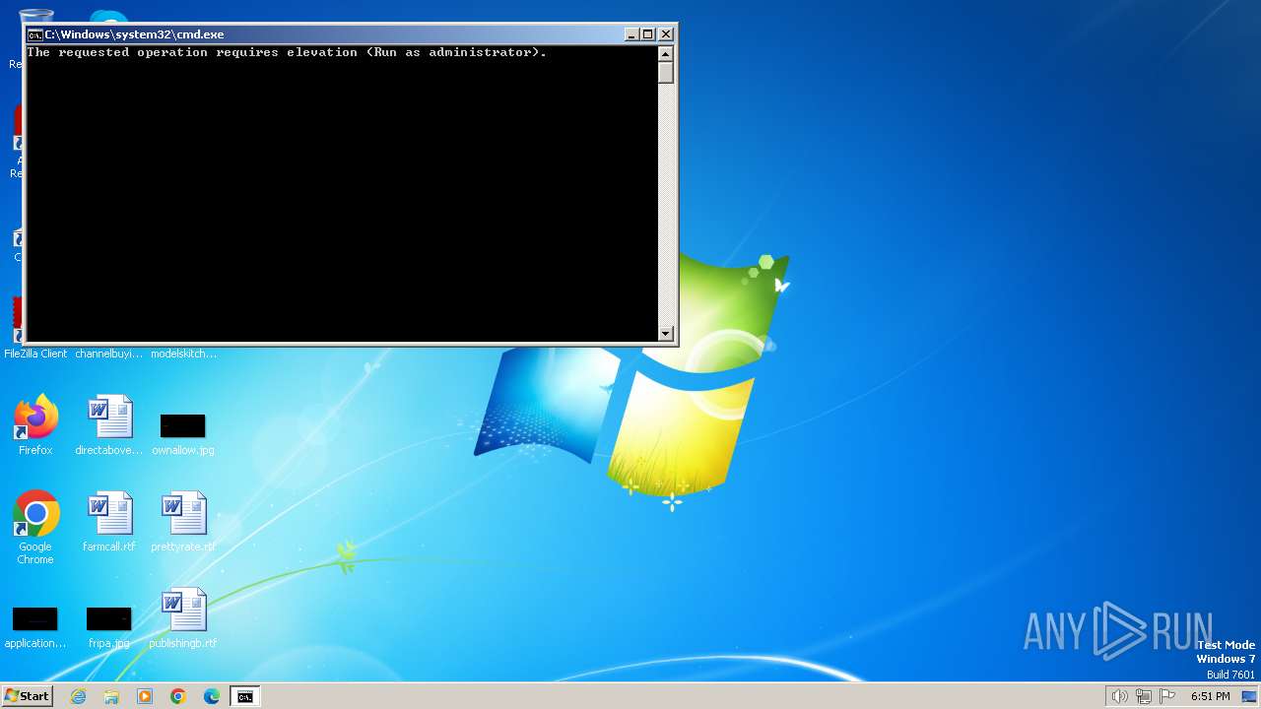
Task: Select the farmcall.rtf document
Action: pos(109,522)
